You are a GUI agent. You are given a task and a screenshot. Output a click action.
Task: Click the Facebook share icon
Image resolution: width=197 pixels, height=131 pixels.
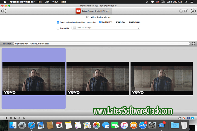coord(188,118)
